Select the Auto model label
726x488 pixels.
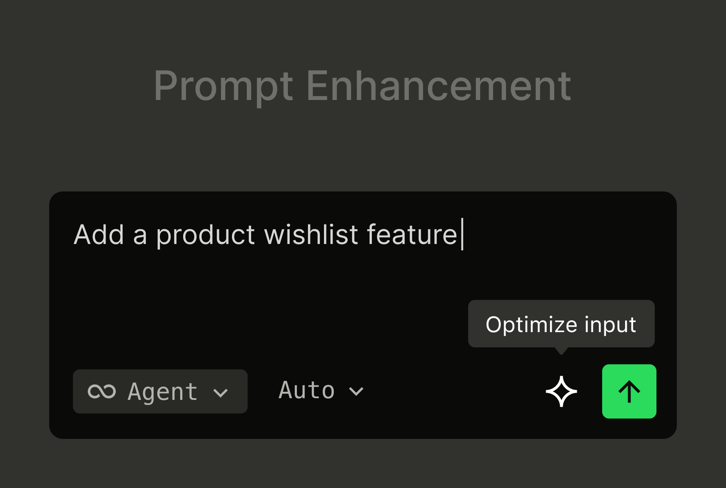click(307, 391)
